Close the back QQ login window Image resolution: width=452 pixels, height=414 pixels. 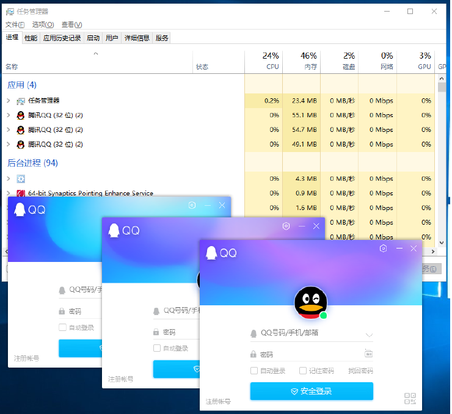222,205
